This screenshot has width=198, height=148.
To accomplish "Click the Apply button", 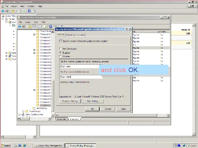I will pyautogui.click(x=123, y=109).
